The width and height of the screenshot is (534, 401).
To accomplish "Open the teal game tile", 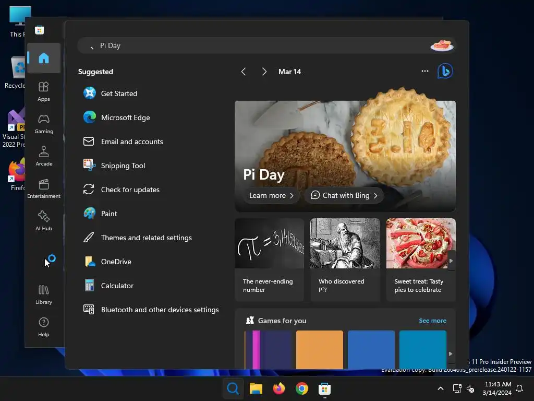I will pos(422,350).
